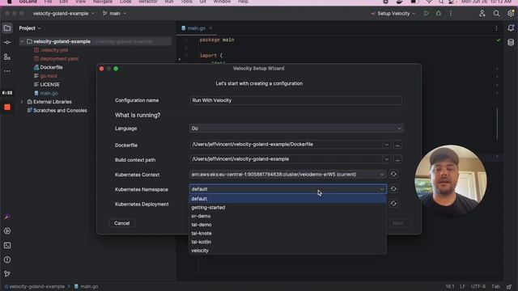518x291 pixels.
Task: Browse for the build context path
Action: [397, 159]
